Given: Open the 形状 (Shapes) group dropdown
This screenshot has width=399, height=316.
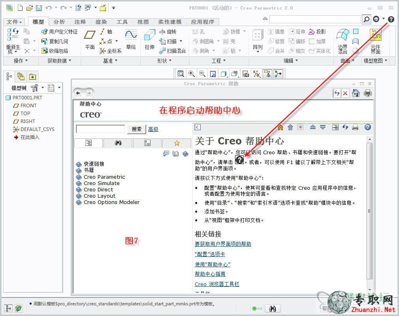Looking at the screenshot, I should [164, 61].
